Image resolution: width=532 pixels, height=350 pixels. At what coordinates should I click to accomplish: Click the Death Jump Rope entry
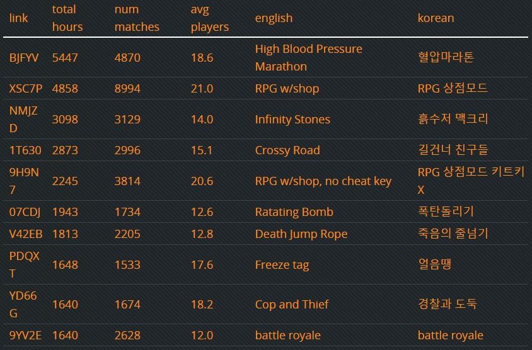coord(301,234)
